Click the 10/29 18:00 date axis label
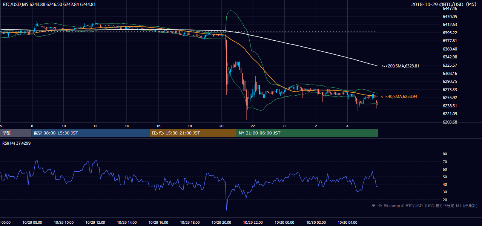 click(190, 222)
